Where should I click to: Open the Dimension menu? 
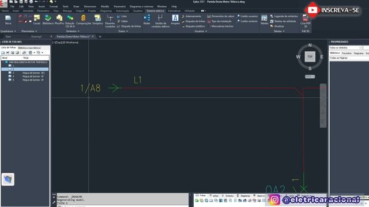[90, 6]
